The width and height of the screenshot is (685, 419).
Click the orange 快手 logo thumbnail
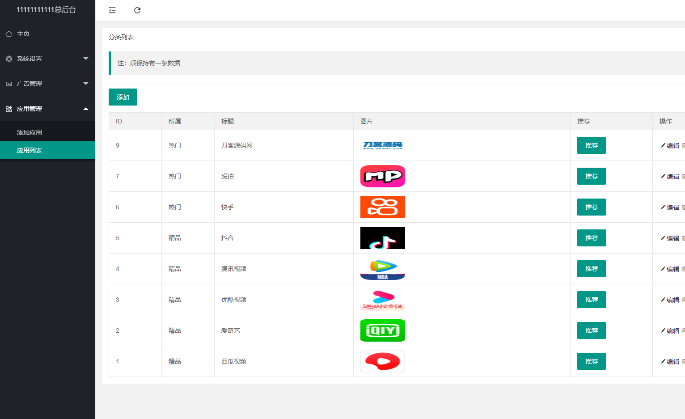coord(383,207)
